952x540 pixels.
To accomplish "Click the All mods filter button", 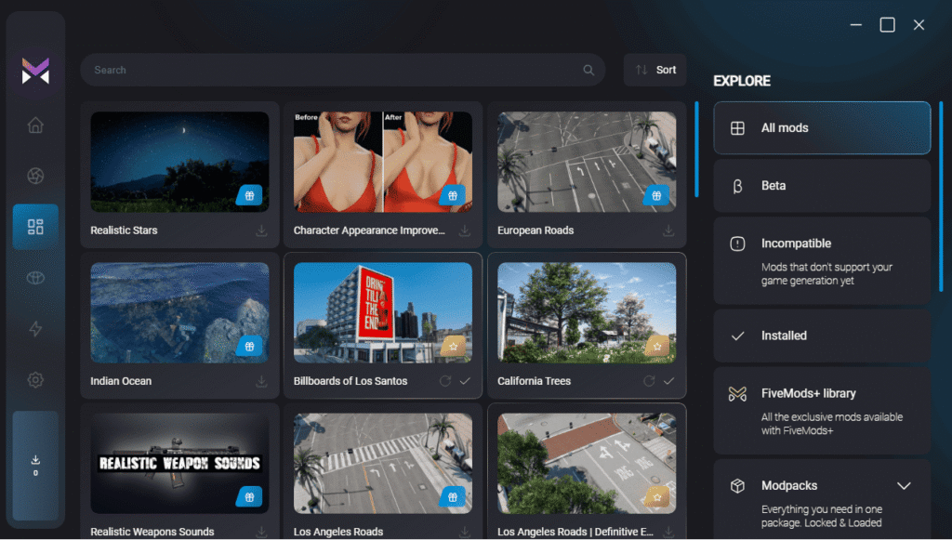I will point(822,127).
